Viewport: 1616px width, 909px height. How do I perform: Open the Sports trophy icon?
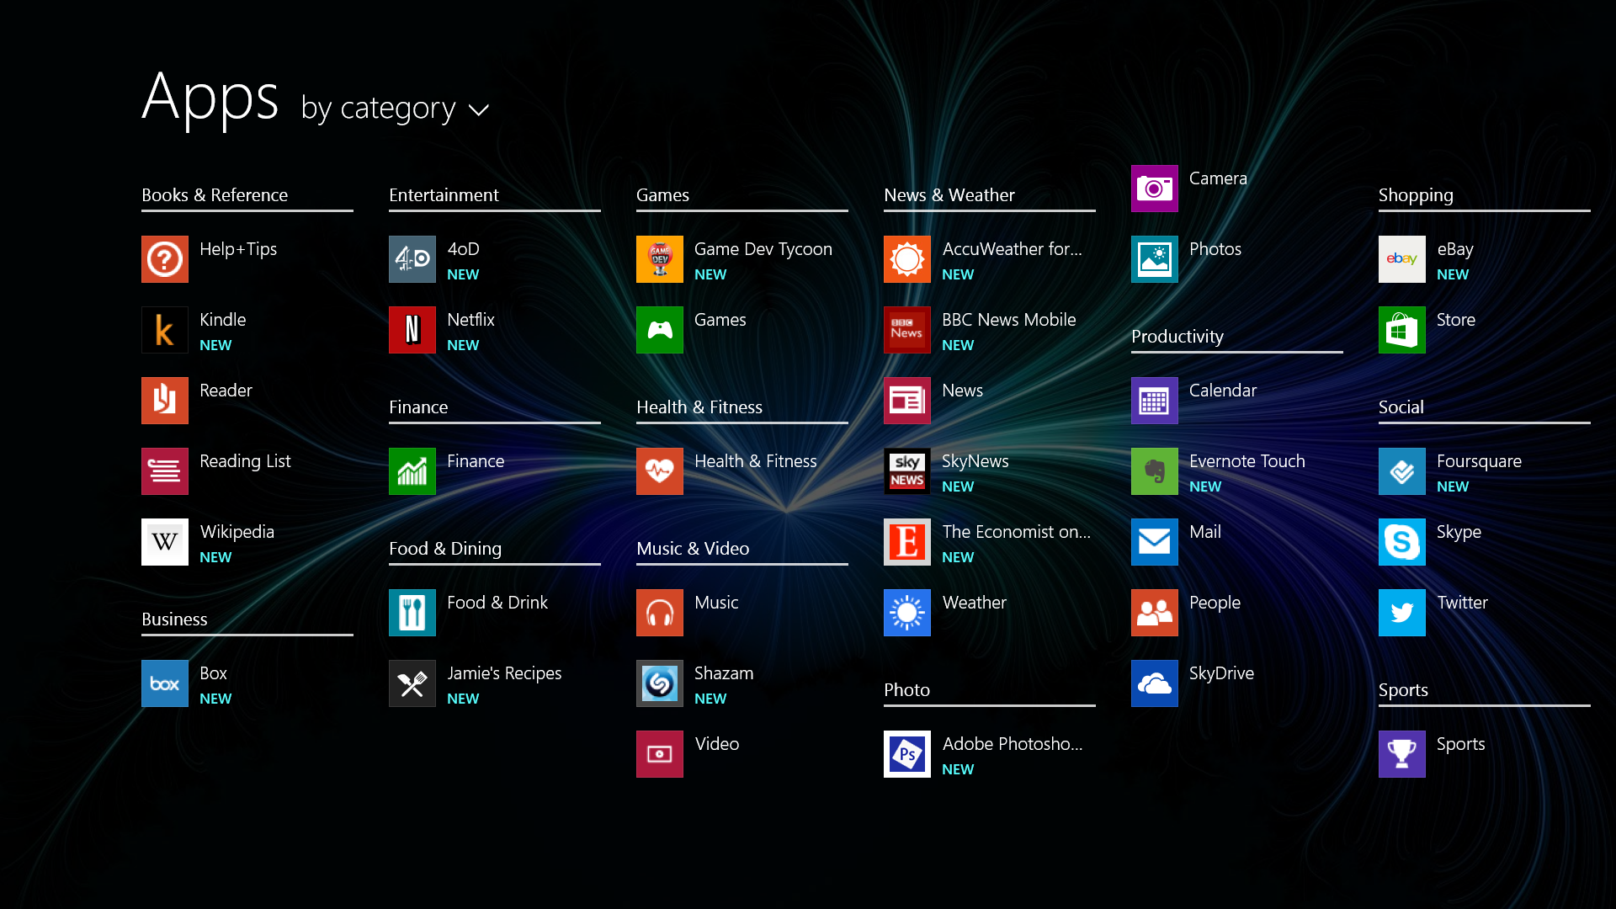click(x=1402, y=754)
